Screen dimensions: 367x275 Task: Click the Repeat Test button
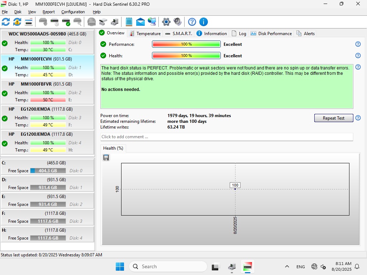[333, 118]
